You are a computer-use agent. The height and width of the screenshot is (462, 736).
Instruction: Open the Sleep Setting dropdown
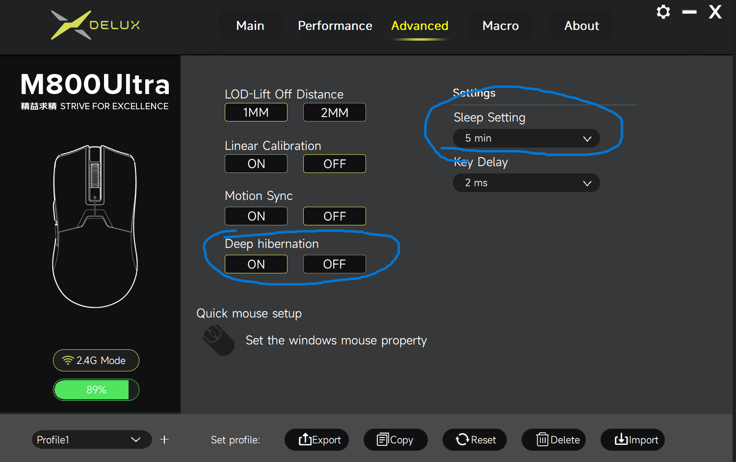coord(526,138)
